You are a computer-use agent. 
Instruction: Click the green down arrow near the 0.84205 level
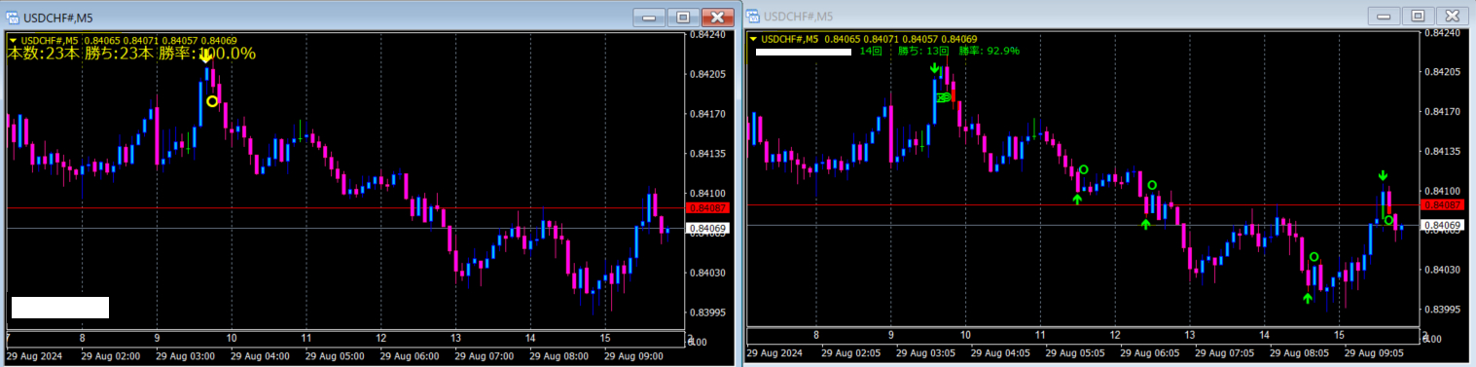click(934, 68)
